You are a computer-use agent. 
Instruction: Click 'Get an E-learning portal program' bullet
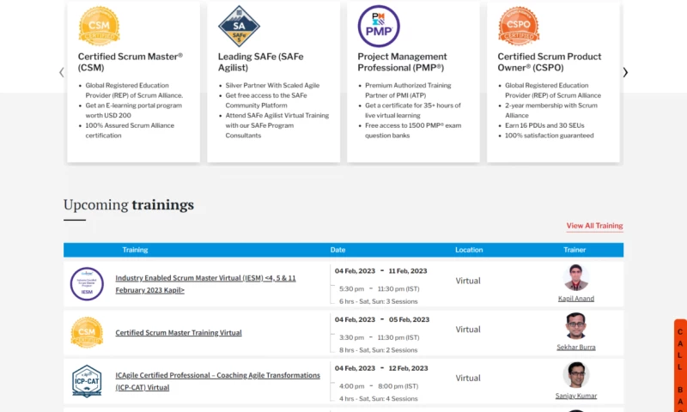point(133,111)
